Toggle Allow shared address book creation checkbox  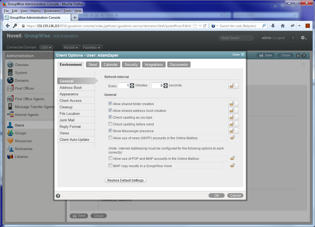click(x=110, y=111)
